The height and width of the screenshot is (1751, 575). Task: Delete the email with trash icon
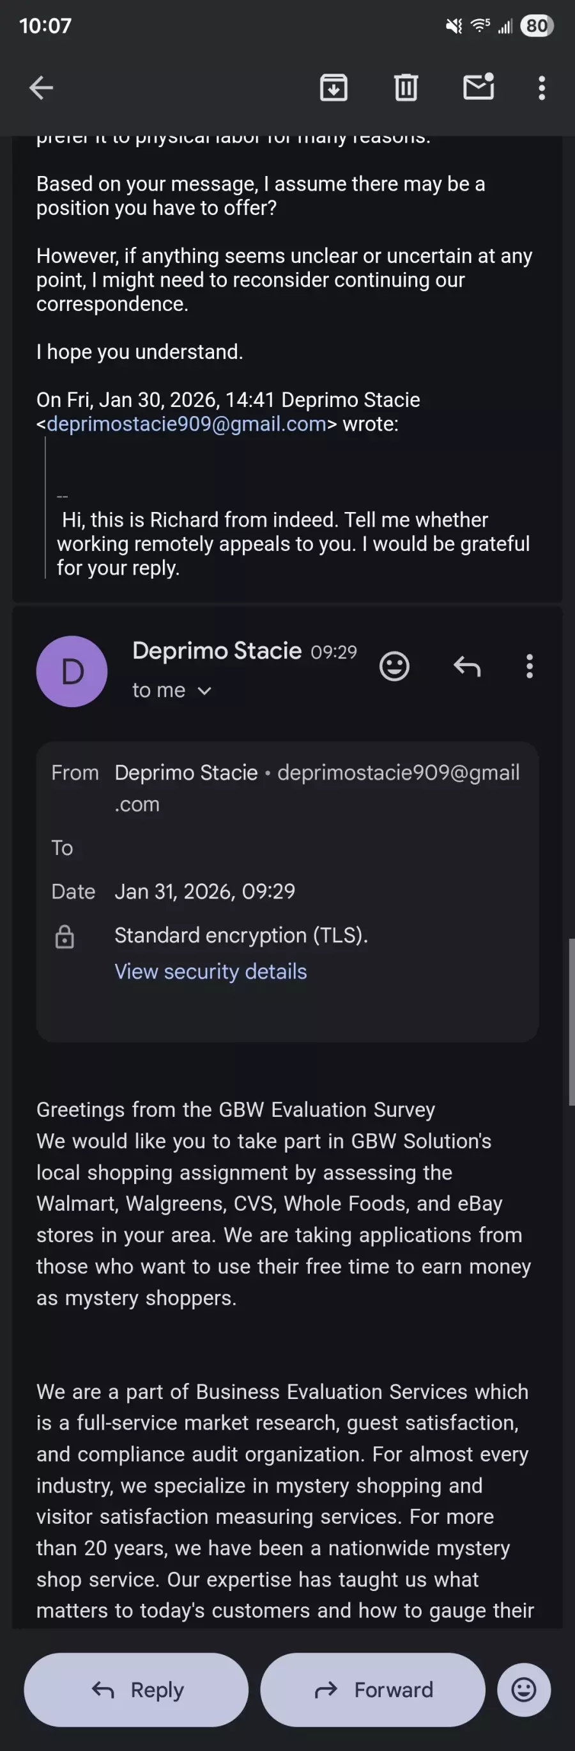406,88
